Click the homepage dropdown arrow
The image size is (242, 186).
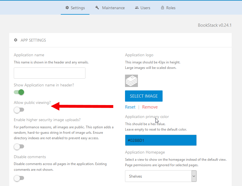(194, 176)
